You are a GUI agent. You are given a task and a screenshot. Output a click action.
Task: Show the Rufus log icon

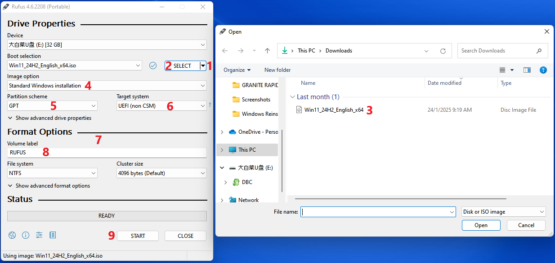(53, 235)
